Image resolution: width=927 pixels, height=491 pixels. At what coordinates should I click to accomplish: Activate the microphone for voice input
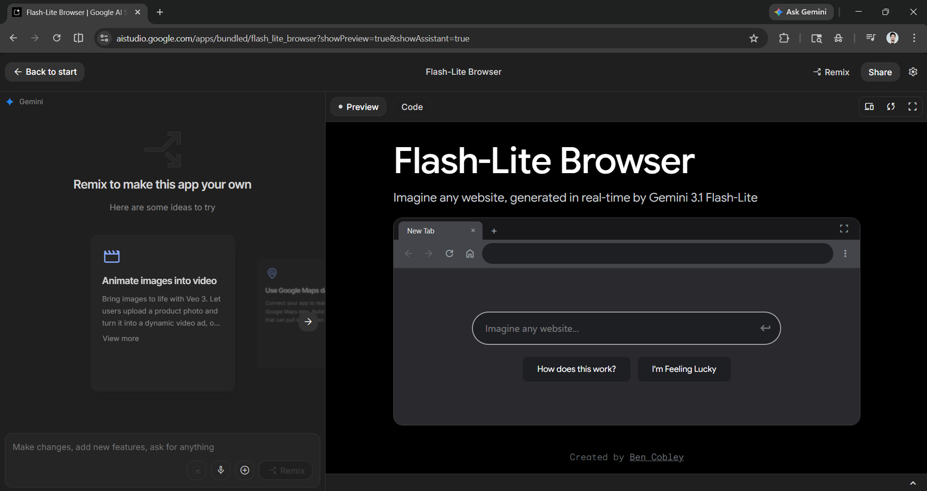click(221, 470)
